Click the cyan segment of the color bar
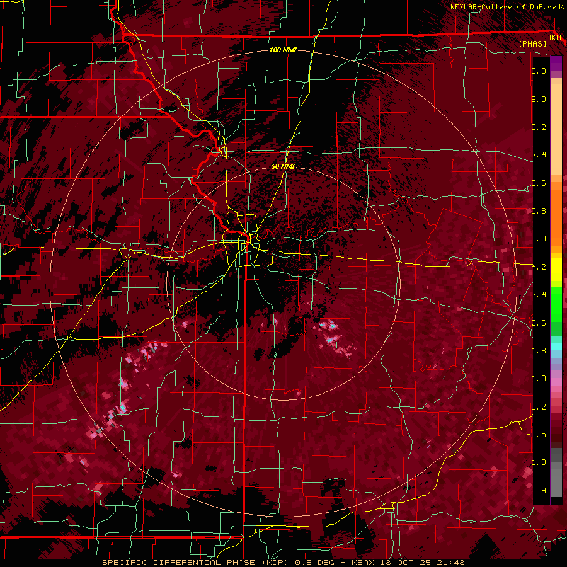Screen dimensions: 567x567 [x=556, y=346]
